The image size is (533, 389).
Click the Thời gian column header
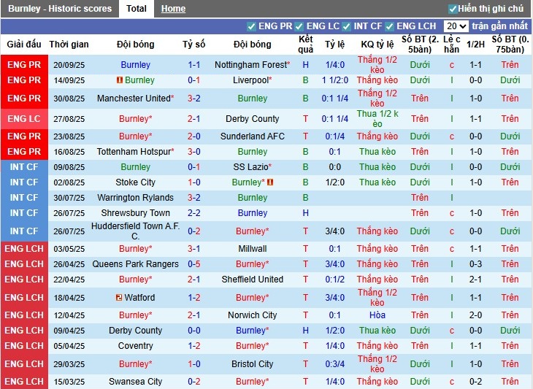[69, 45]
